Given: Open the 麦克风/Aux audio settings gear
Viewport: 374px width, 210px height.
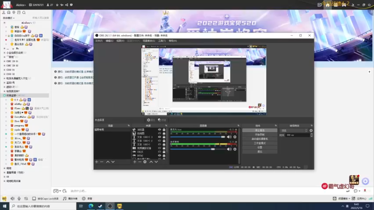Looking at the screenshot, I should coord(235,137).
